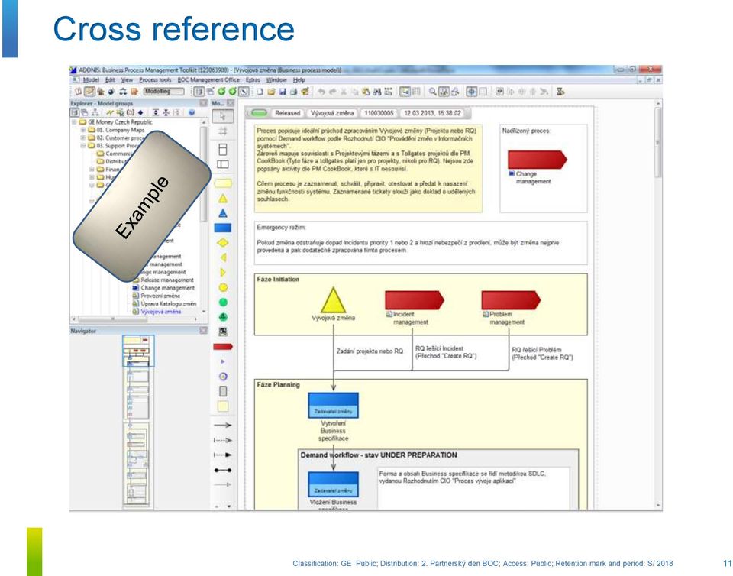The image size is (733, 576).
Task: Close the Explorer - Model groups panel
Action: (x=203, y=103)
